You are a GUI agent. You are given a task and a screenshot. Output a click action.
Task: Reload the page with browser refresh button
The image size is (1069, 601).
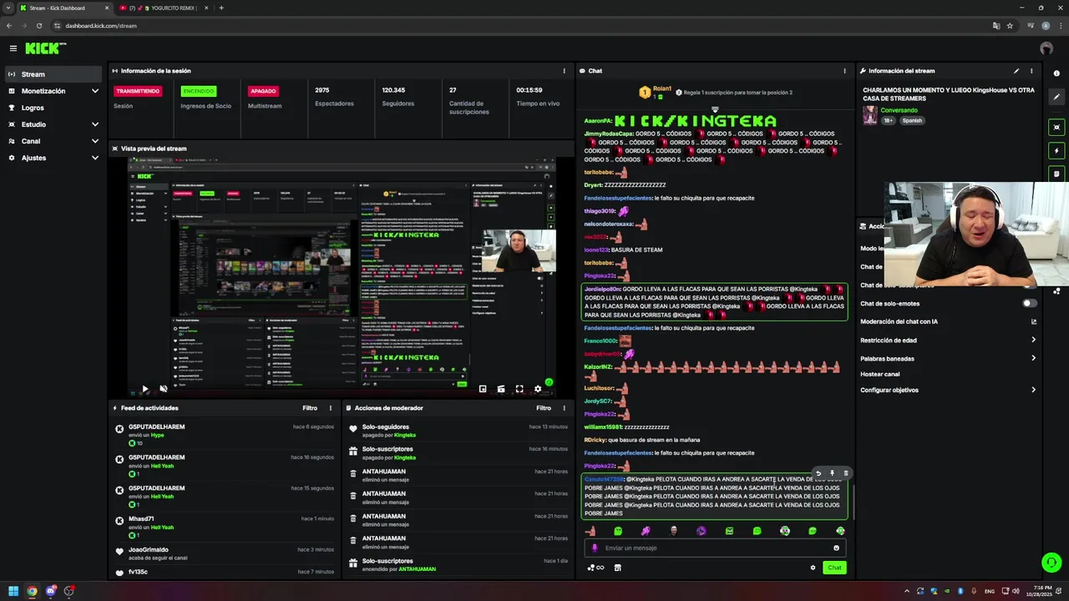click(38, 26)
